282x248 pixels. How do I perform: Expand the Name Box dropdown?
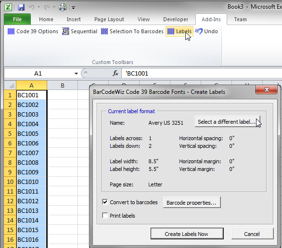click(76, 73)
